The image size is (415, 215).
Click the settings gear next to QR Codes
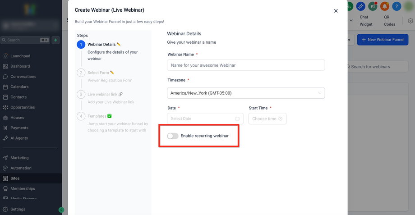tap(410, 21)
